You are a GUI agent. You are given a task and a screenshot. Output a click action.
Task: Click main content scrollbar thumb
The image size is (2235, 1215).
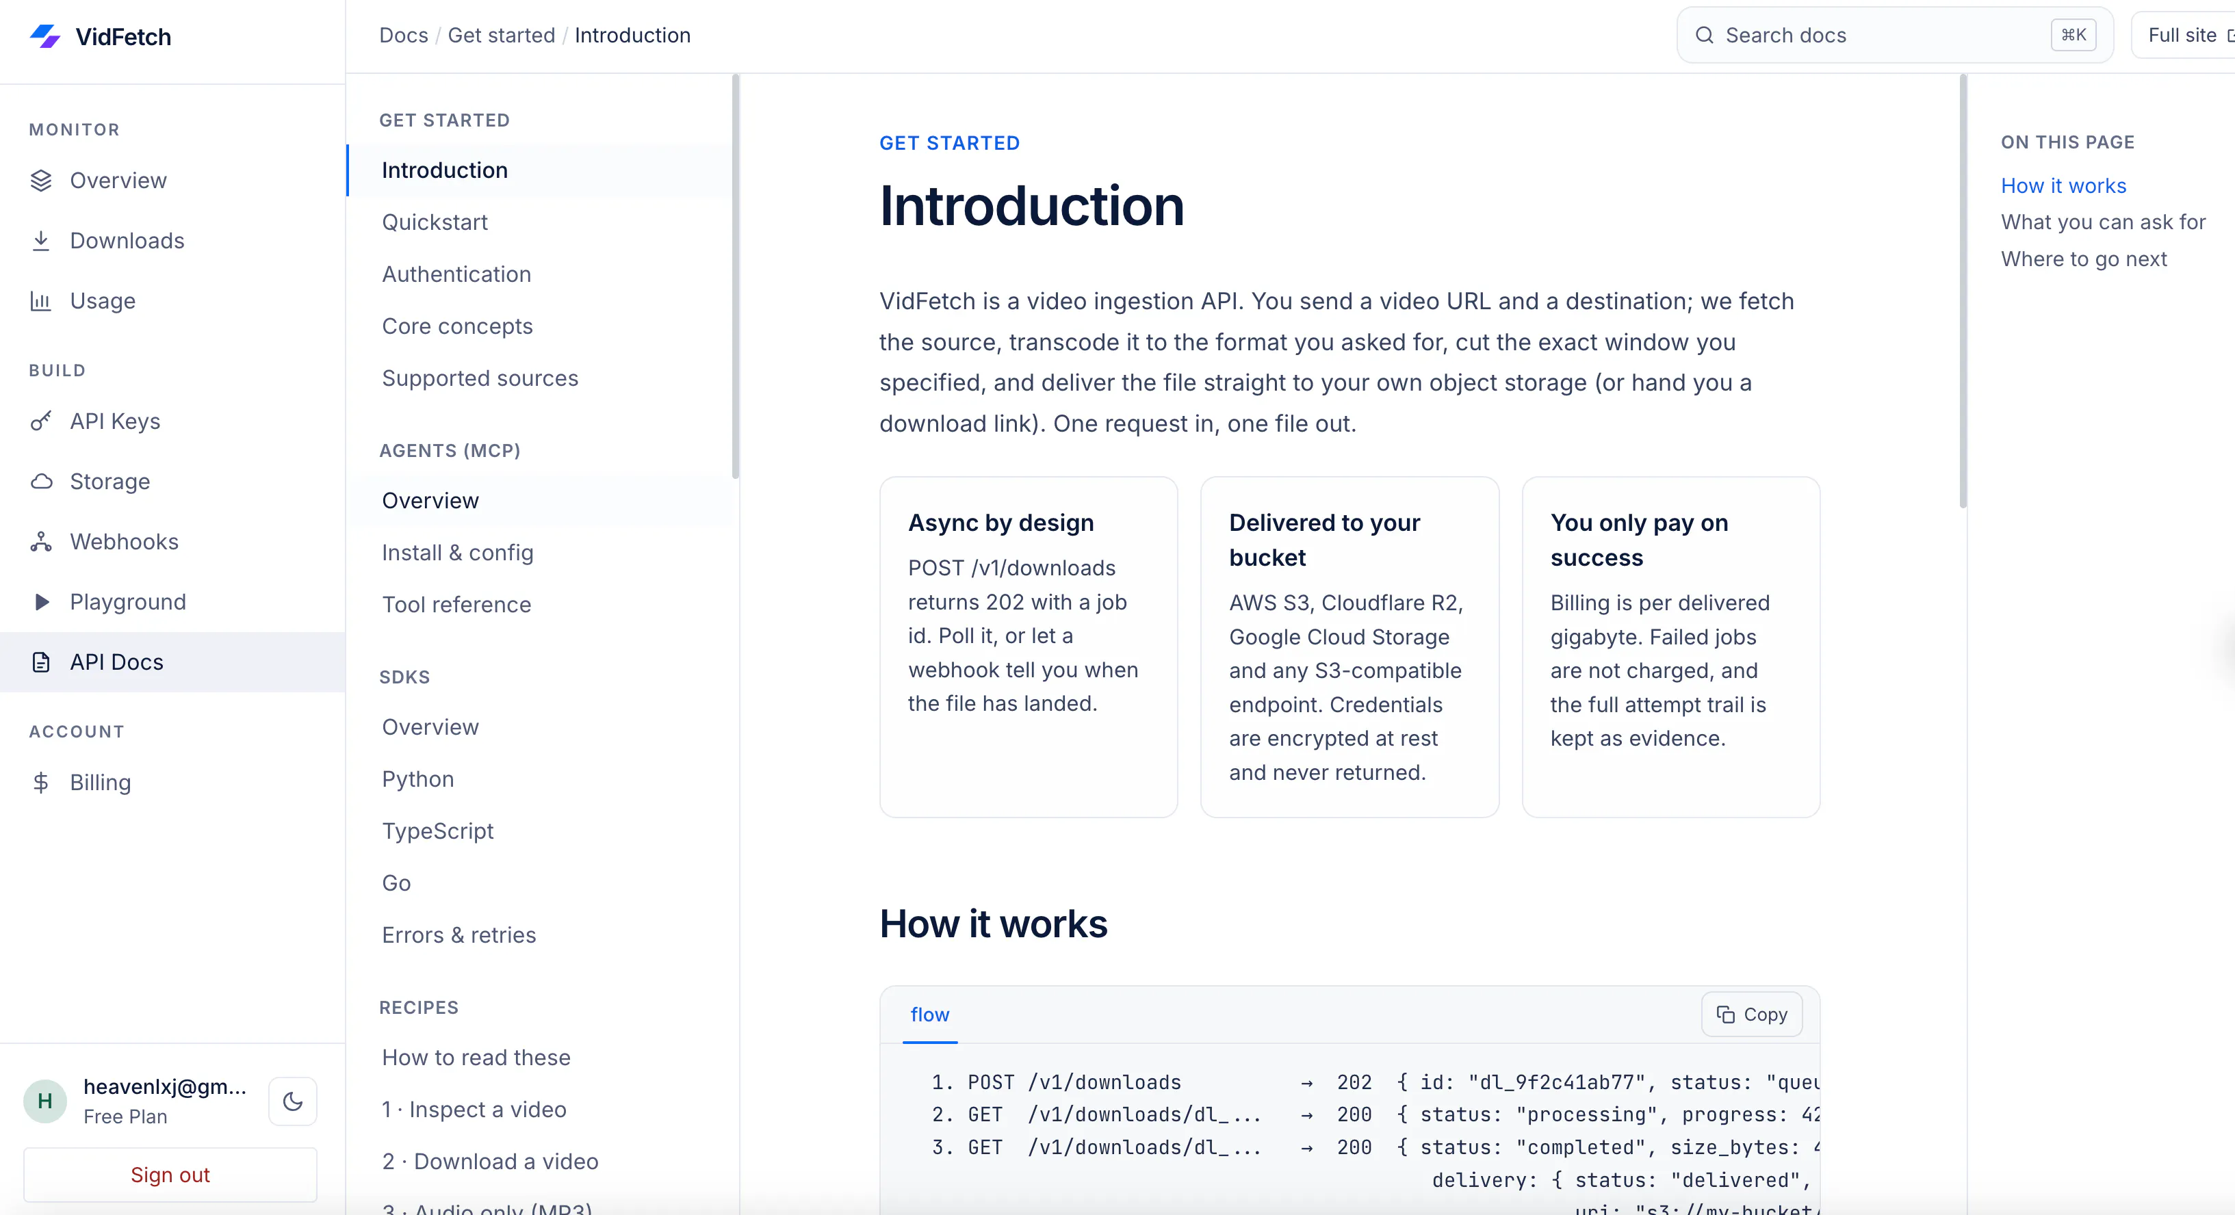pos(1963,291)
